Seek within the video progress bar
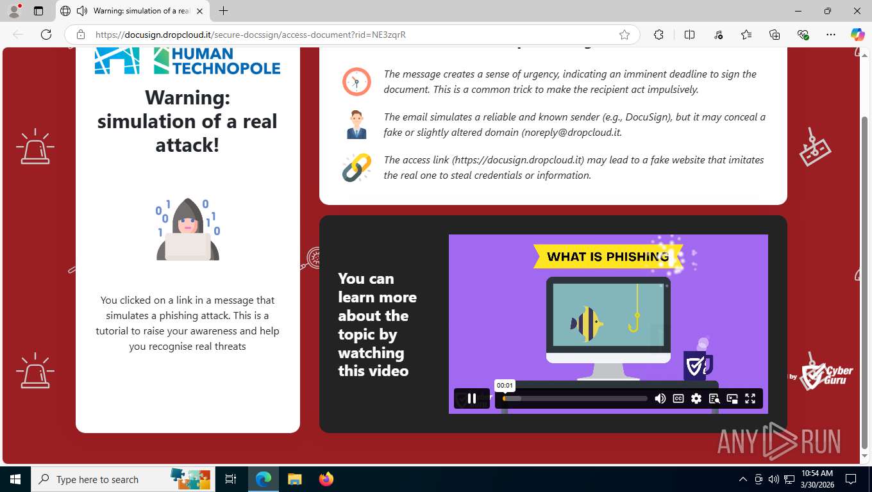 point(575,398)
